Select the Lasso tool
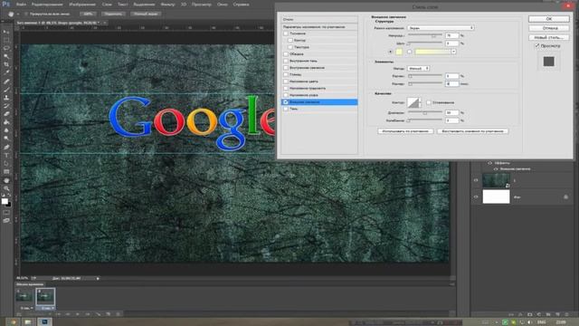Screen dimensions: 579x326 (6, 48)
